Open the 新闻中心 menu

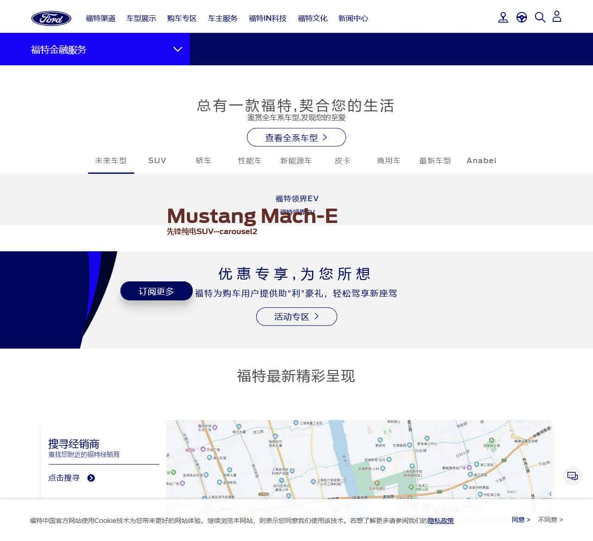pos(353,19)
